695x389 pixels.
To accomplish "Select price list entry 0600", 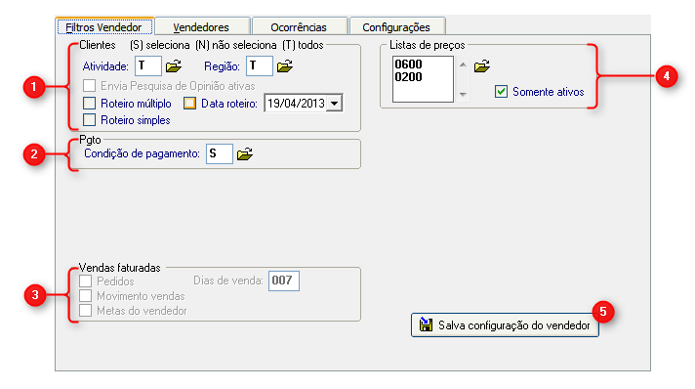I will 408,65.
